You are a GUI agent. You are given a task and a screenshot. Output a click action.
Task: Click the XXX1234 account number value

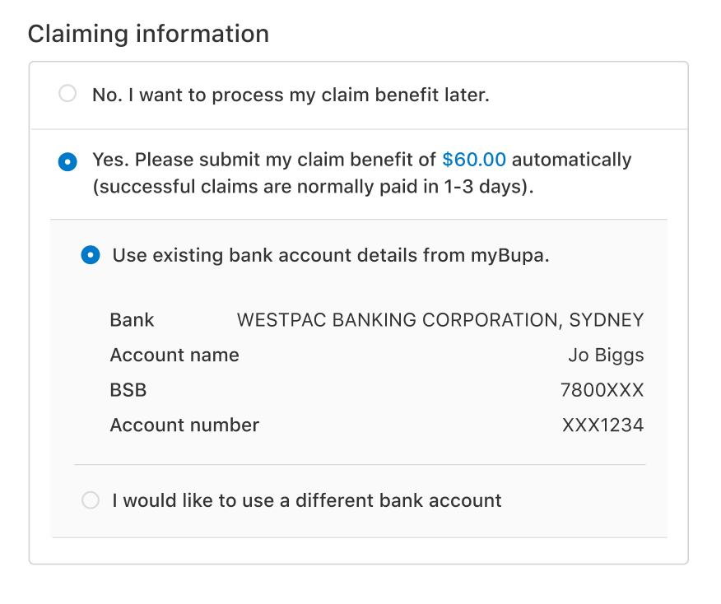tap(602, 425)
